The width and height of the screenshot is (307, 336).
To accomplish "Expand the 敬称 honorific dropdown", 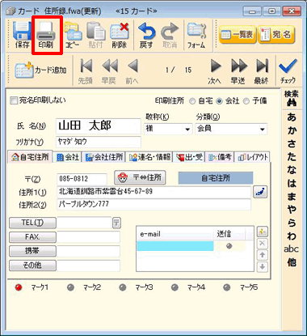I will (187, 130).
